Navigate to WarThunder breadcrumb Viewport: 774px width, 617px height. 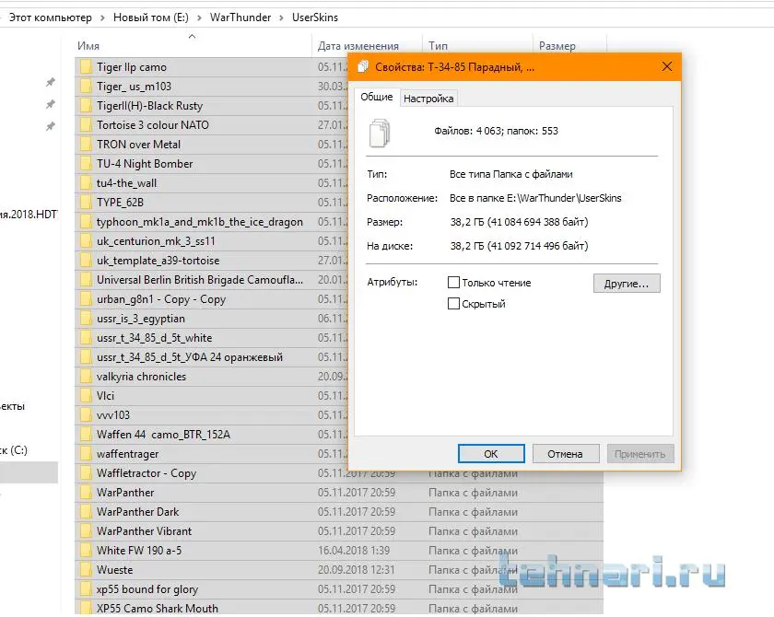(240, 17)
